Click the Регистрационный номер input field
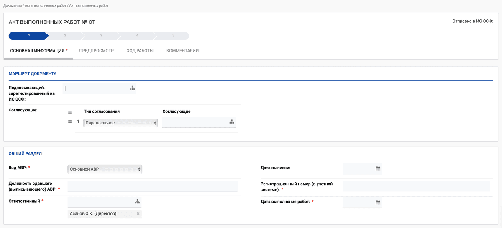502x228 pixels. tap(416, 187)
